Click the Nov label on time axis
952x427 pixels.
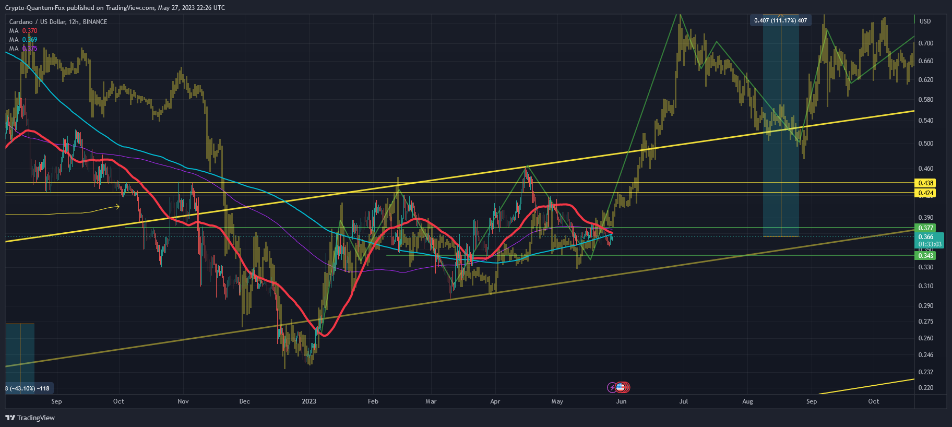[x=183, y=401]
